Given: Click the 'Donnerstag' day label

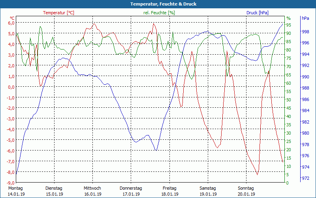Looking at the screenshot, I should [131, 188].
